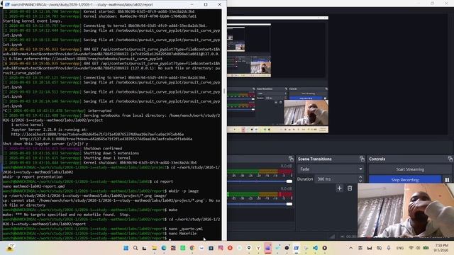
Task: Click 'Starting kernel event loops.' line
Action: click(x=33, y=21)
